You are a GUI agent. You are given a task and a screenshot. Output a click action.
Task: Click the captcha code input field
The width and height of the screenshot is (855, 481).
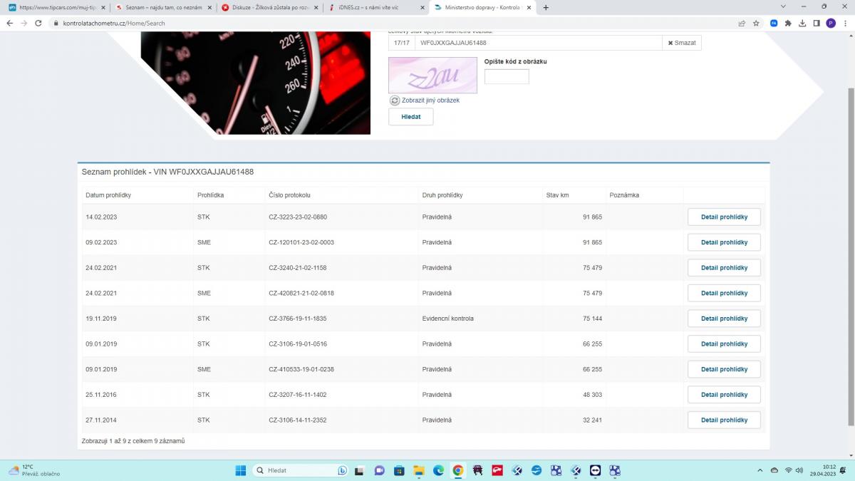(507, 77)
